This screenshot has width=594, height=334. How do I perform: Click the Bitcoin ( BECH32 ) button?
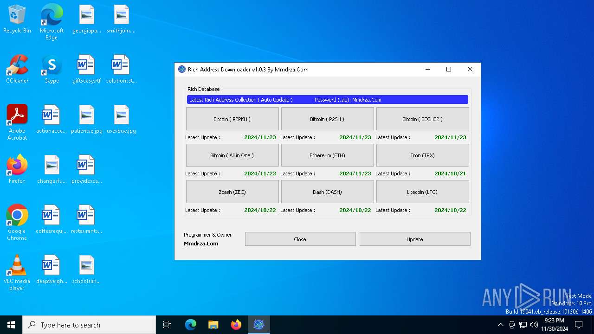click(422, 119)
